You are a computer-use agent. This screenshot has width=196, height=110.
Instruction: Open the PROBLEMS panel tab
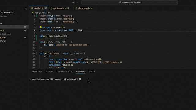pyautogui.click(x=37, y=71)
